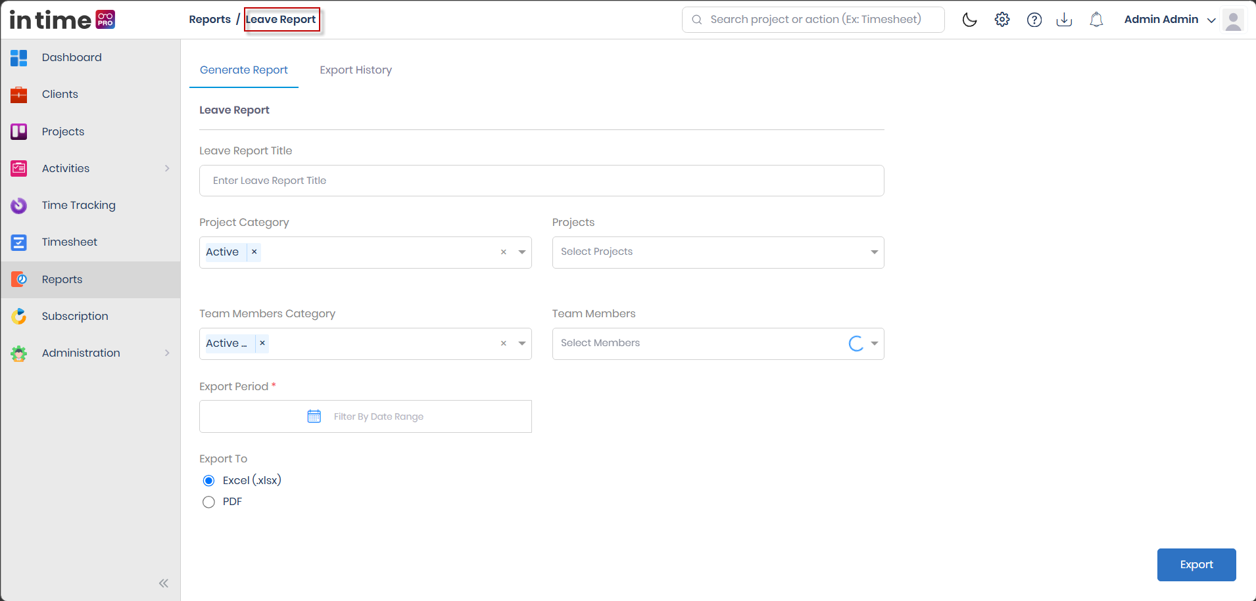Open the Team Members Category dropdown arrow
The height and width of the screenshot is (601, 1256).
click(522, 344)
